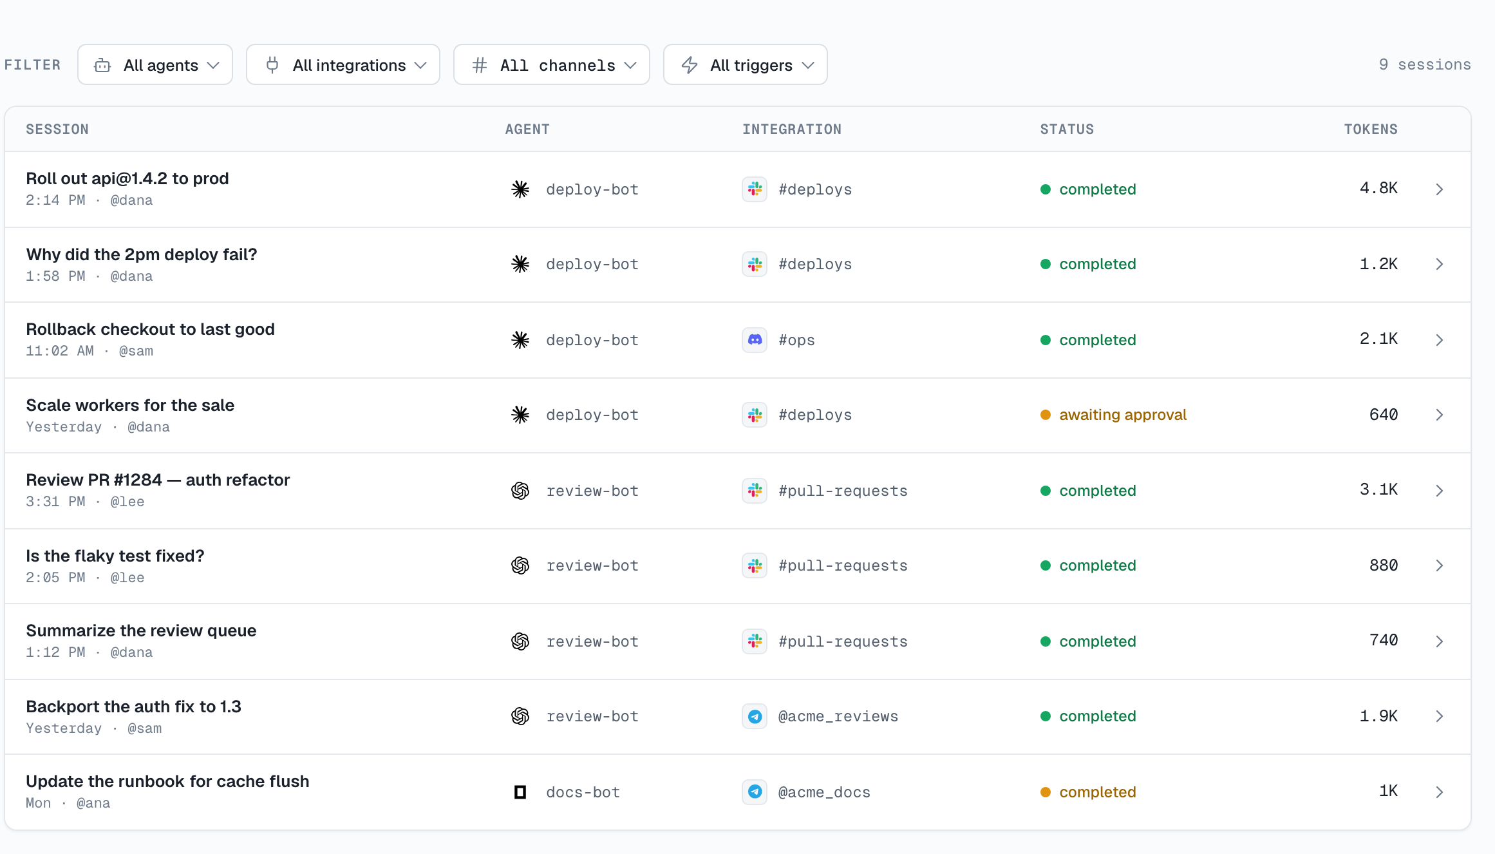Expand the 'Review PR #1284' row chevron
Screen dimensions: 1495x854
pyautogui.click(x=1440, y=491)
